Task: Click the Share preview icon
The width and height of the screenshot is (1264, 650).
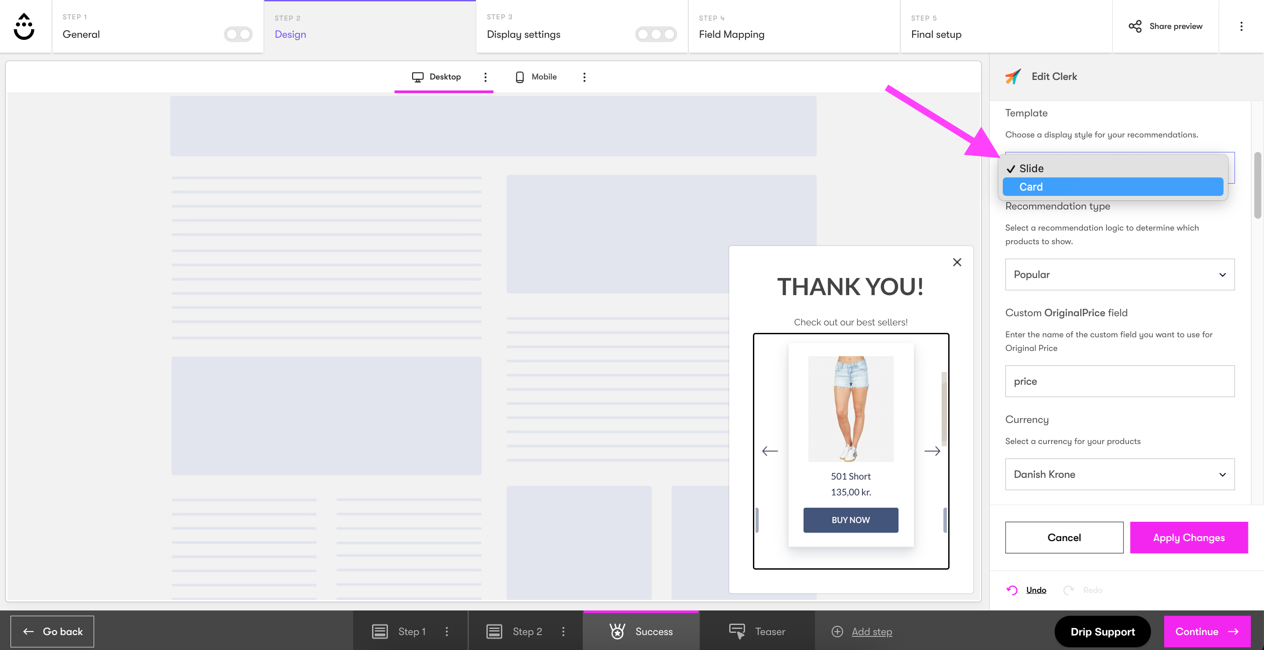Action: coord(1134,26)
